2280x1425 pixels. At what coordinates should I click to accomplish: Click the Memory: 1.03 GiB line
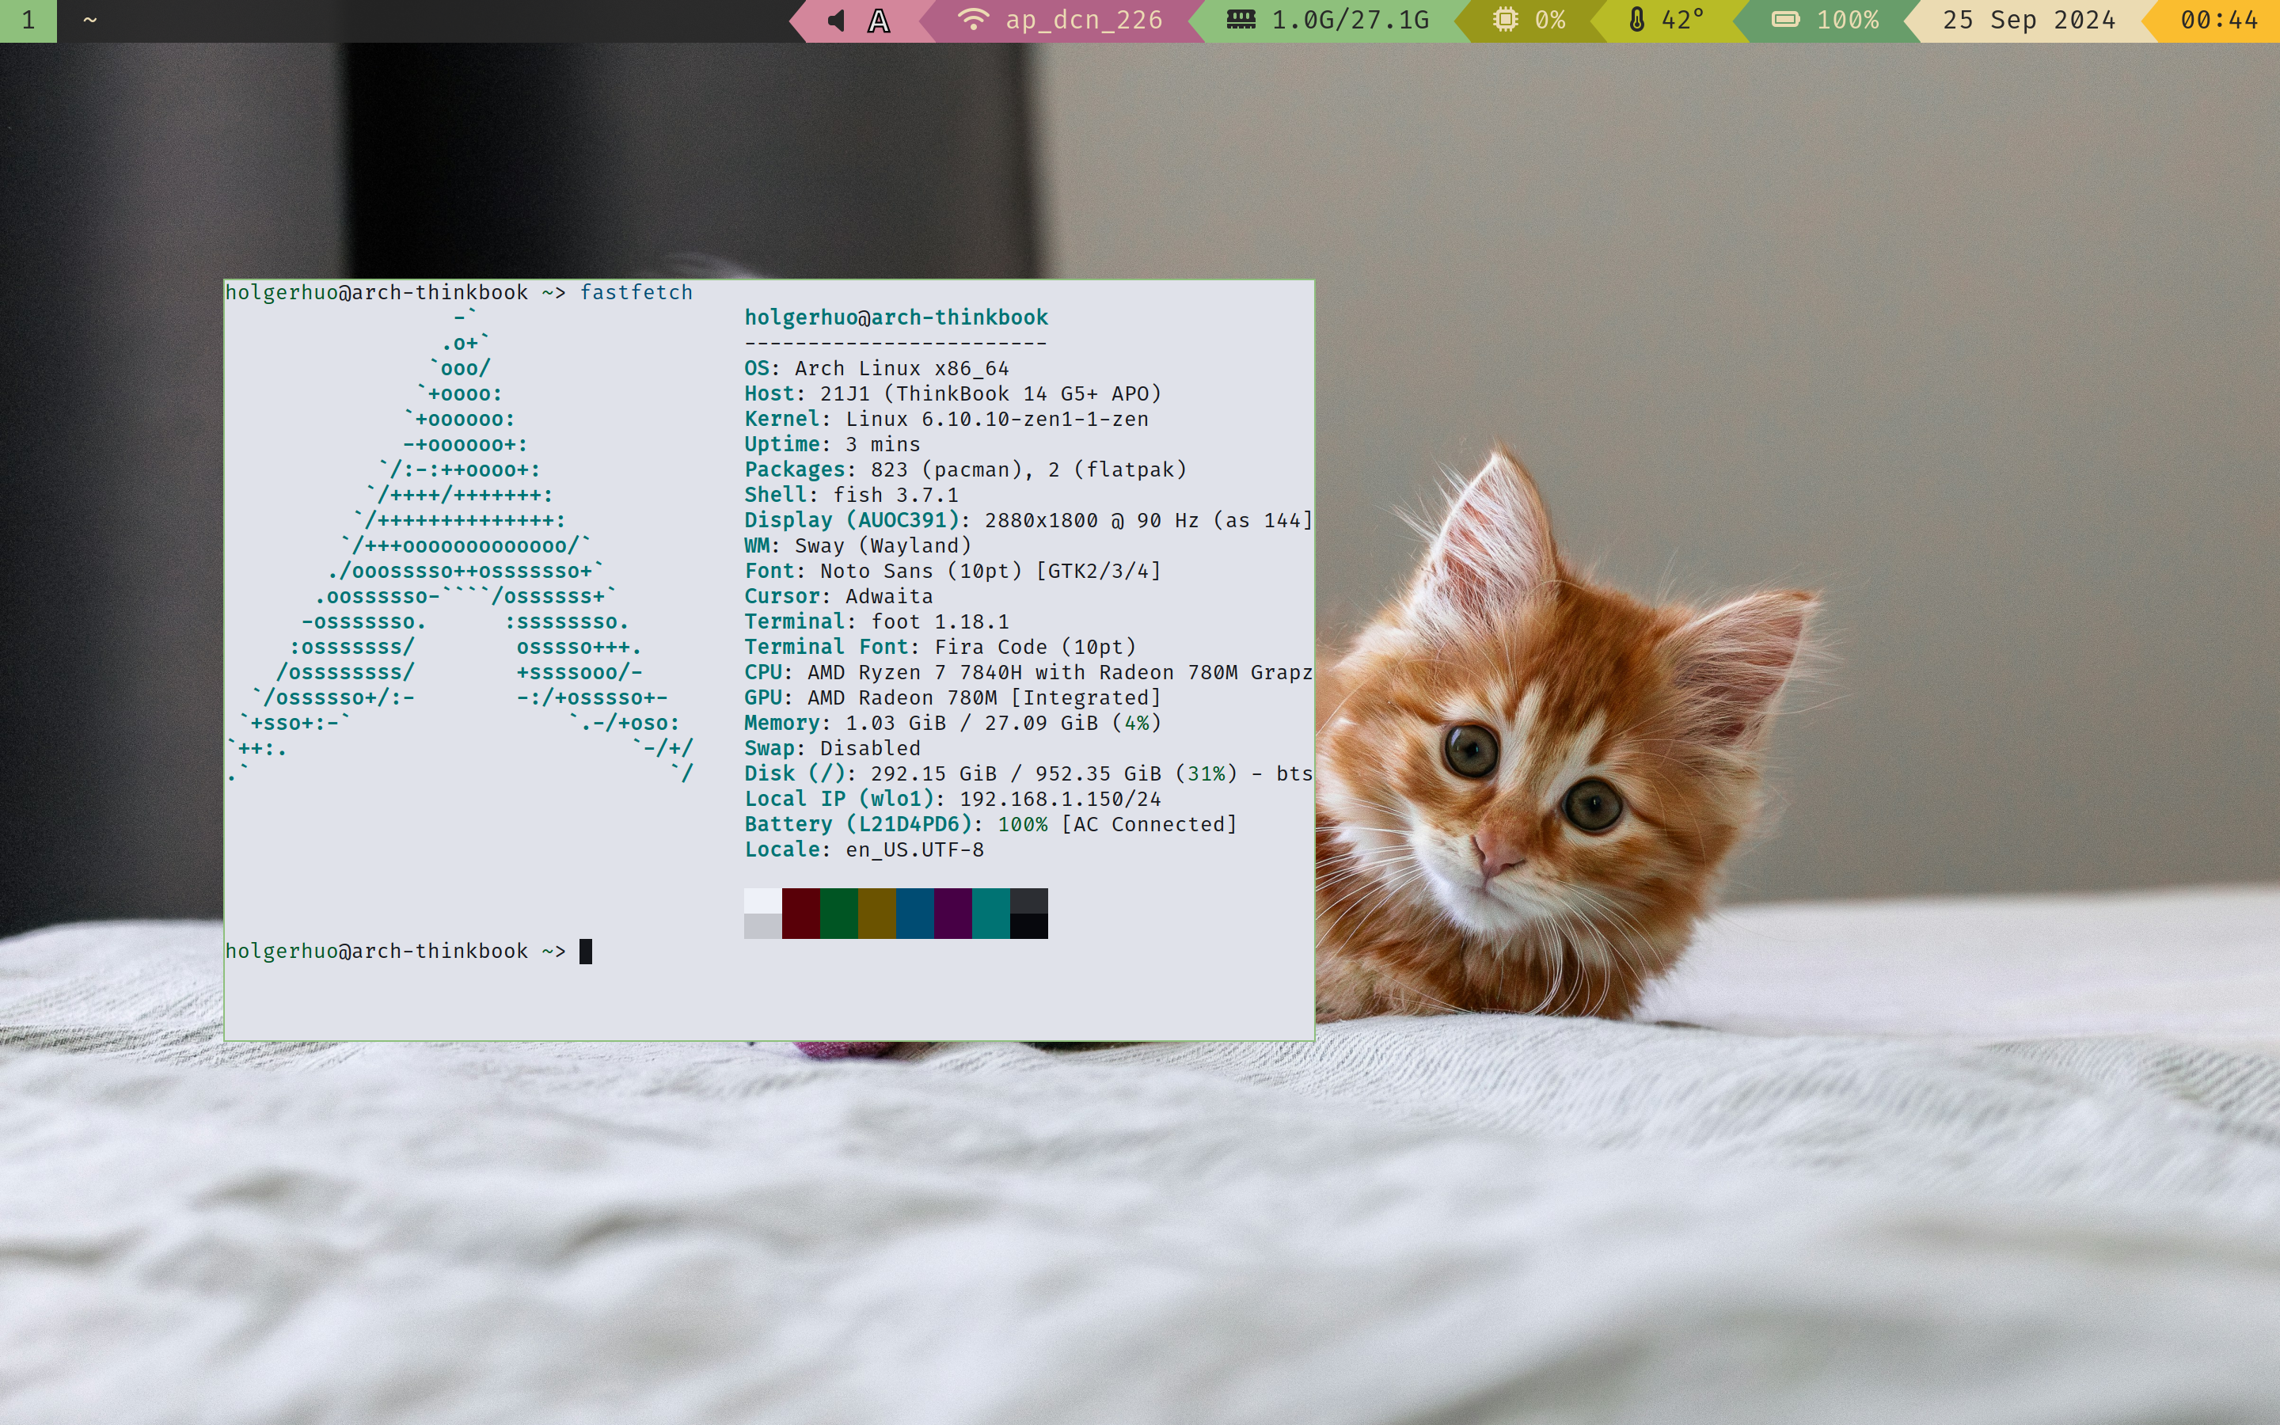(x=952, y=723)
